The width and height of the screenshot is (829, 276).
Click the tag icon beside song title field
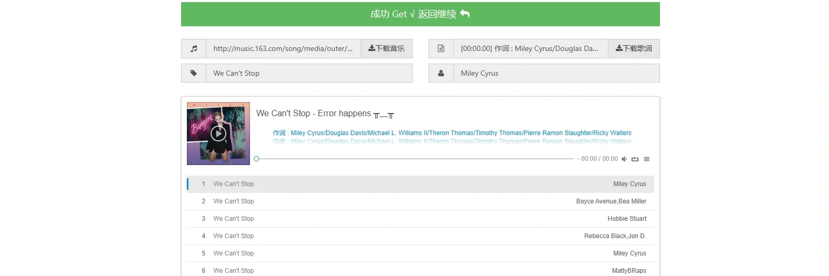(194, 73)
